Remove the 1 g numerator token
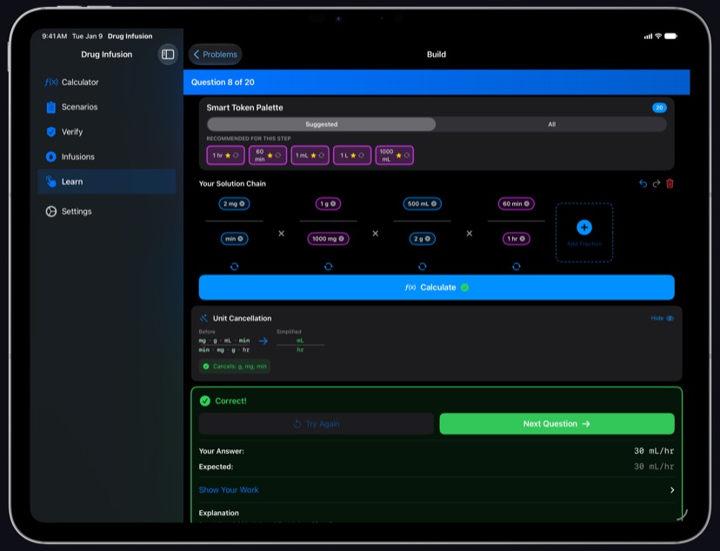 (x=333, y=203)
